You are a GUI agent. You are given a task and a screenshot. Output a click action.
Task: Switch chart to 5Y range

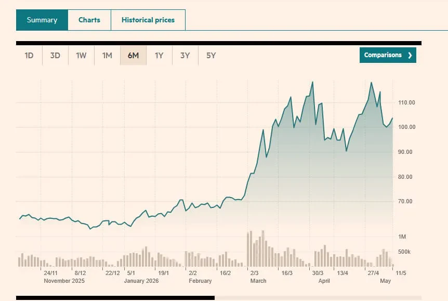tap(211, 56)
